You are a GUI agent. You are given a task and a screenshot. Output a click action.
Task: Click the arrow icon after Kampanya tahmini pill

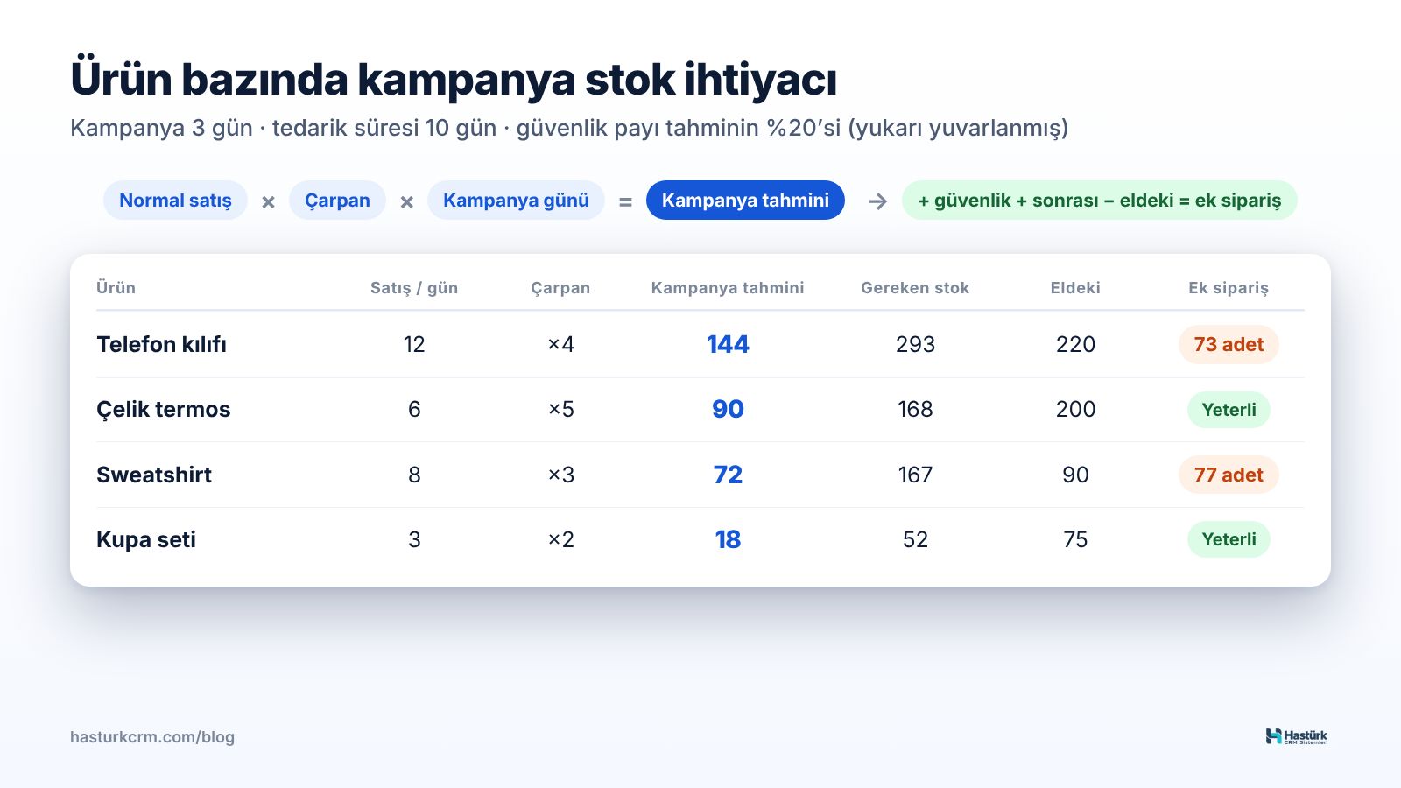tap(877, 201)
